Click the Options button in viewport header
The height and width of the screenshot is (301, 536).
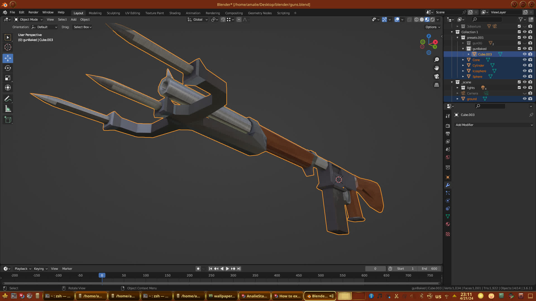(432, 27)
